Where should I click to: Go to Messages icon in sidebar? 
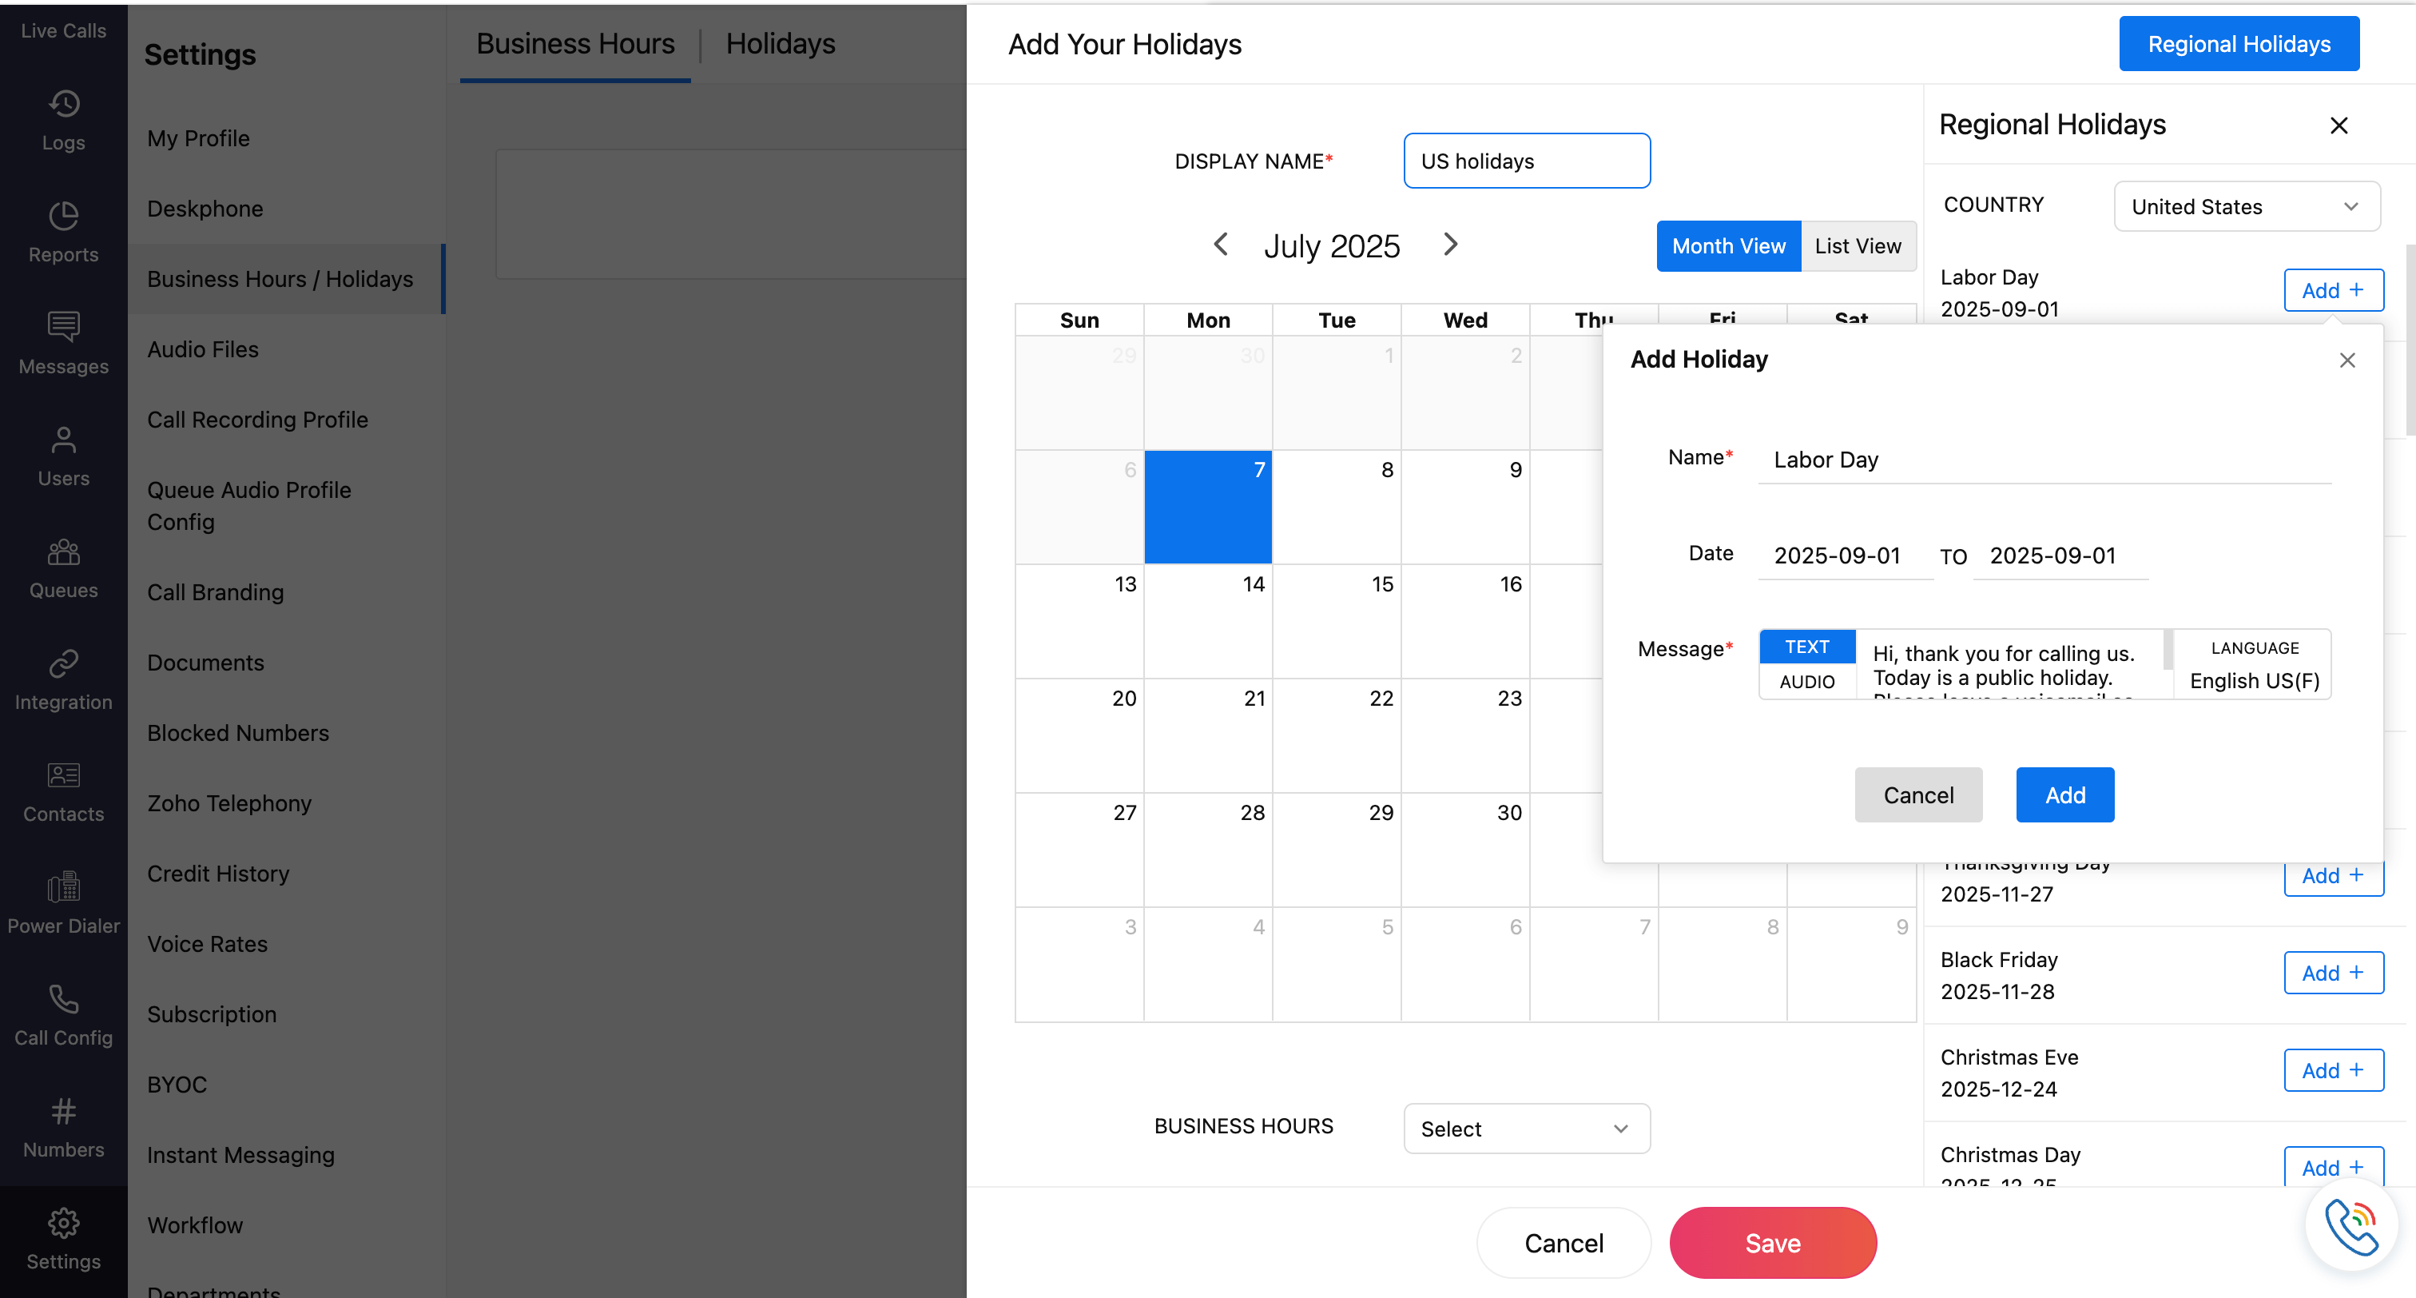pos(63,328)
